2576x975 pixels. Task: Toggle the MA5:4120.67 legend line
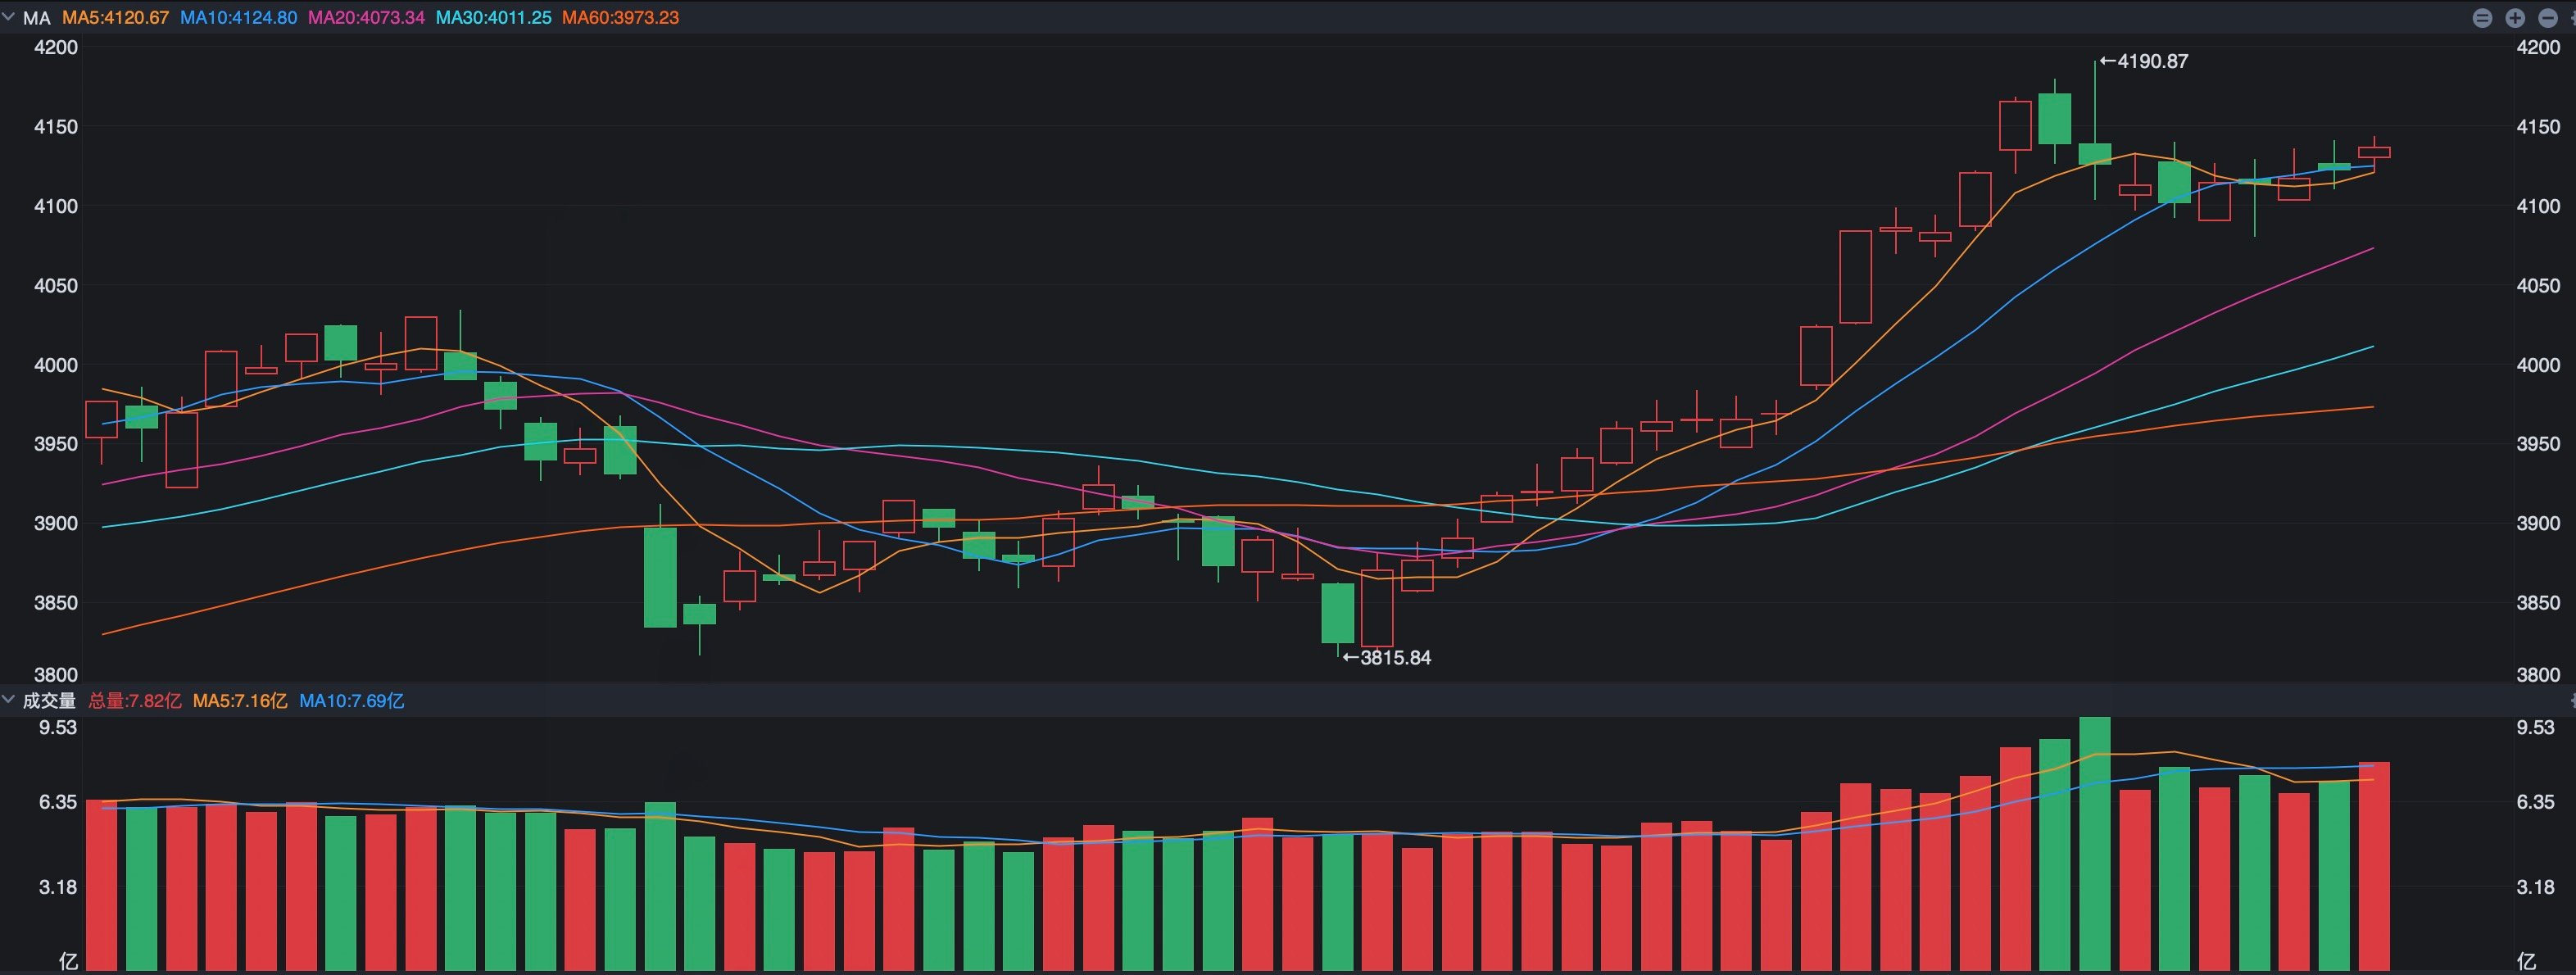tap(115, 18)
